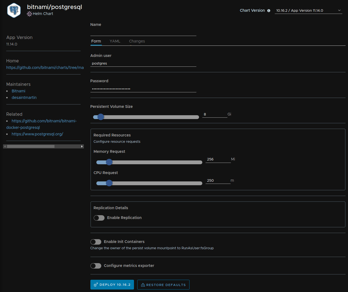Open the desaintmartin maintainer link

[x=24, y=98]
